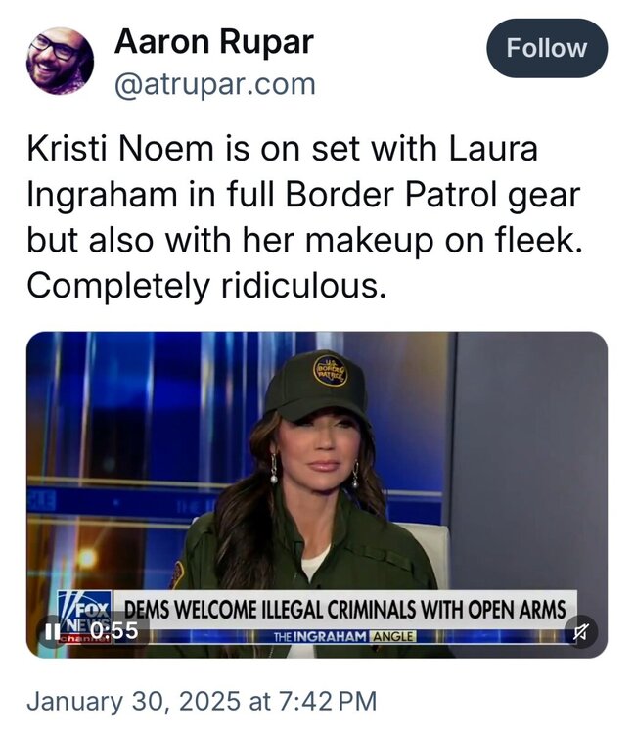Open Aaron Rupar's profile avatar

click(x=60, y=61)
